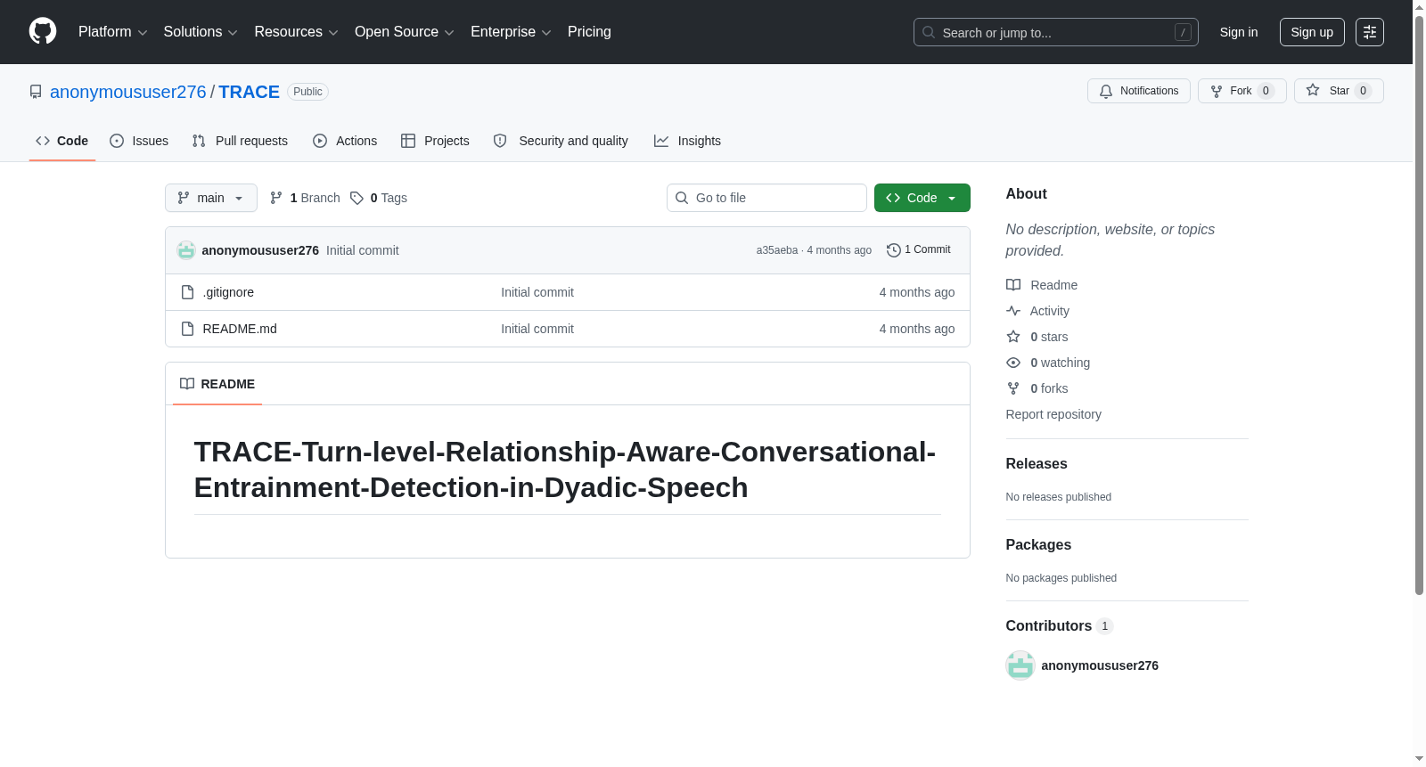Switch to the Code tab
Image resolution: width=1426 pixels, height=767 pixels.
click(x=61, y=141)
